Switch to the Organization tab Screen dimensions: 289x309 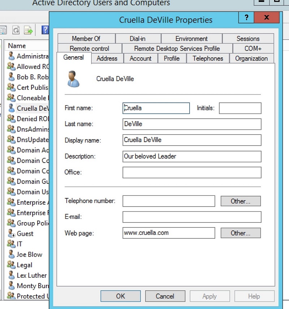[x=251, y=58]
